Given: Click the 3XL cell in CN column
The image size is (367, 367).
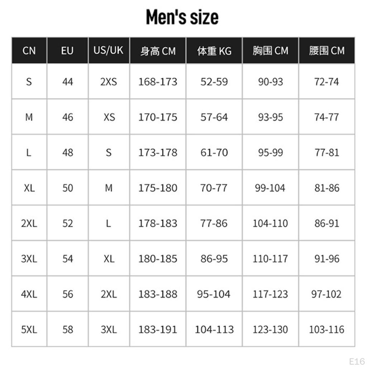Looking at the screenshot, I should pyautogui.click(x=29, y=259).
